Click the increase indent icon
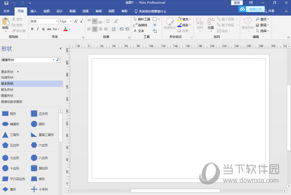The height and width of the screenshot is (195, 291). (x=127, y=29)
